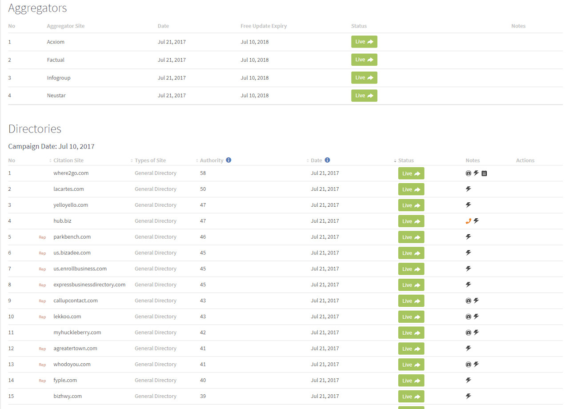Click the lightning bolt icon for whodoyou.com
This screenshot has height=409, width=569.
click(x=476, y=364)
